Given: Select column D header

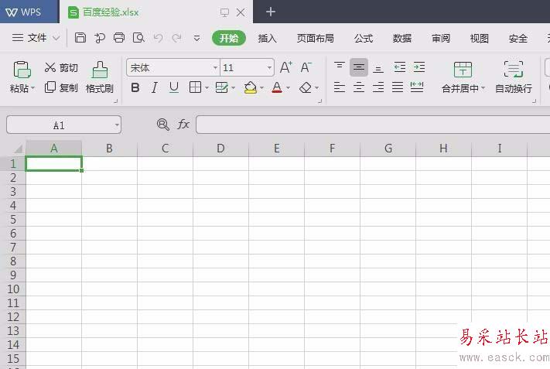Looking at the screenshot, I should (220, 149).
